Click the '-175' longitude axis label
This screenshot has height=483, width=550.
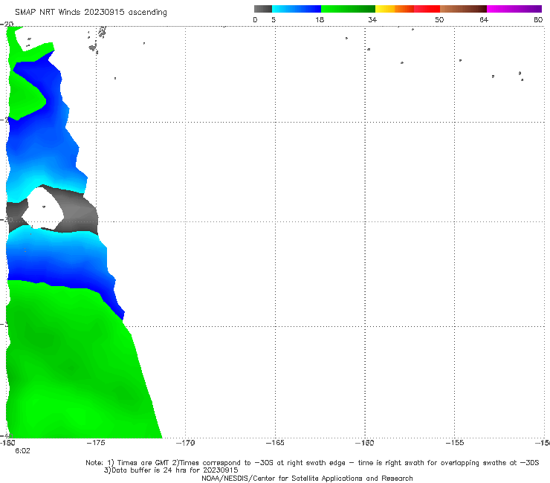(96, 443)
